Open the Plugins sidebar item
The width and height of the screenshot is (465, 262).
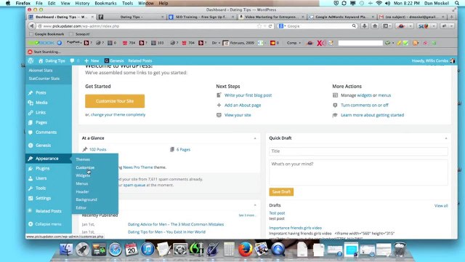coord(42,168)
